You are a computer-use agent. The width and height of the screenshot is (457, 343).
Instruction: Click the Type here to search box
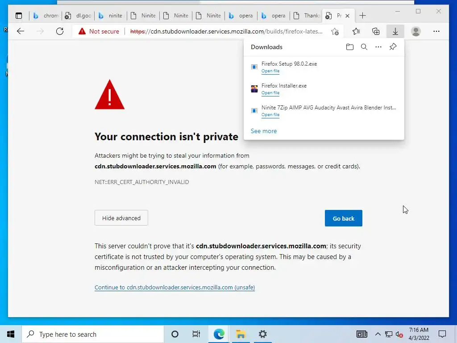coord(93,334)
